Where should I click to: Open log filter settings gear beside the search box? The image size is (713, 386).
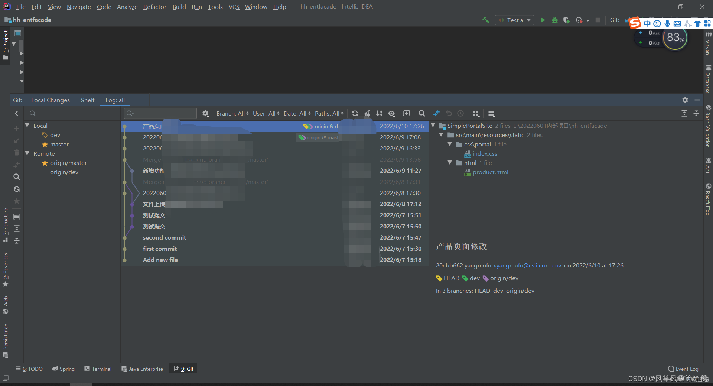coord(205,113)
